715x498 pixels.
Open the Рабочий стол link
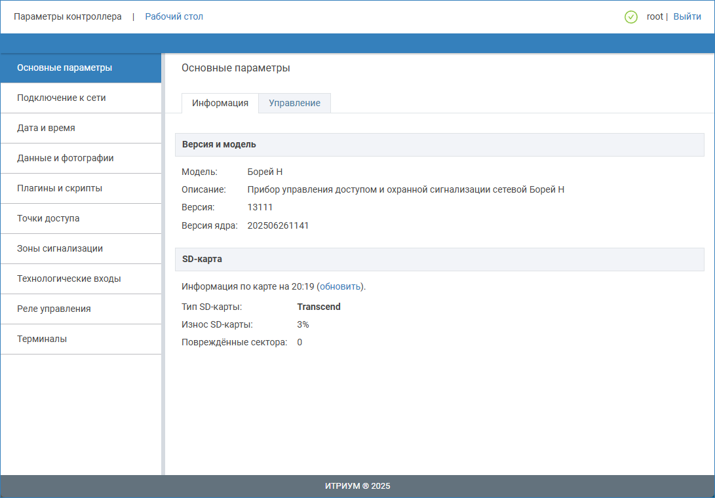tap(174, 17)
